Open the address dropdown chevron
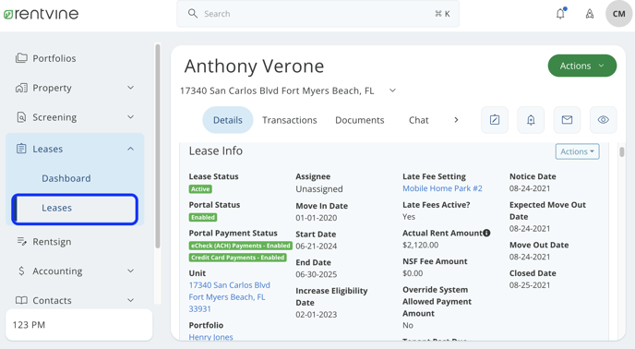This screenshot has width=635, height=349. pos(392,90)
